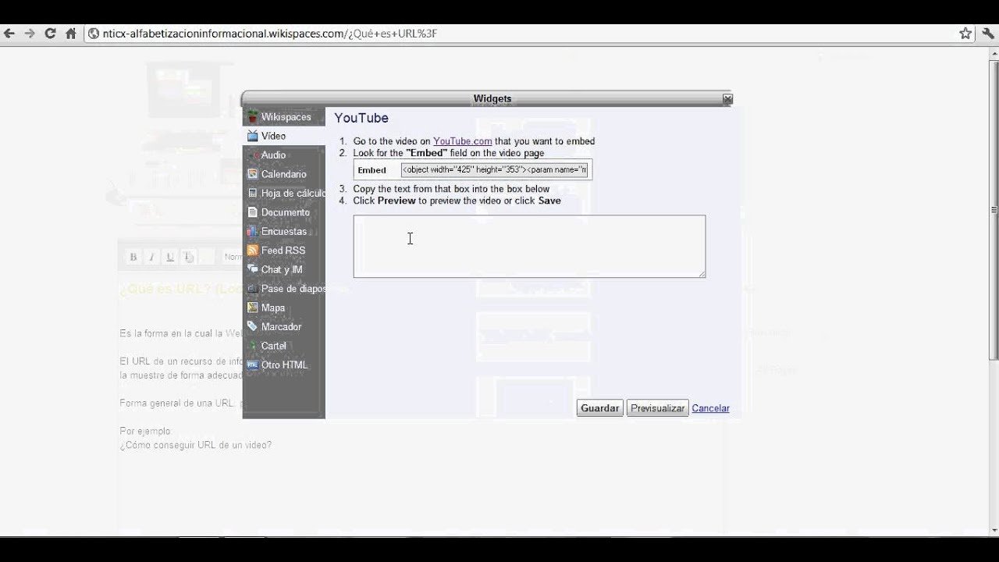The image size is (999, 562).
Task: Select Documento widget category
Action: (x=284, y=212)
